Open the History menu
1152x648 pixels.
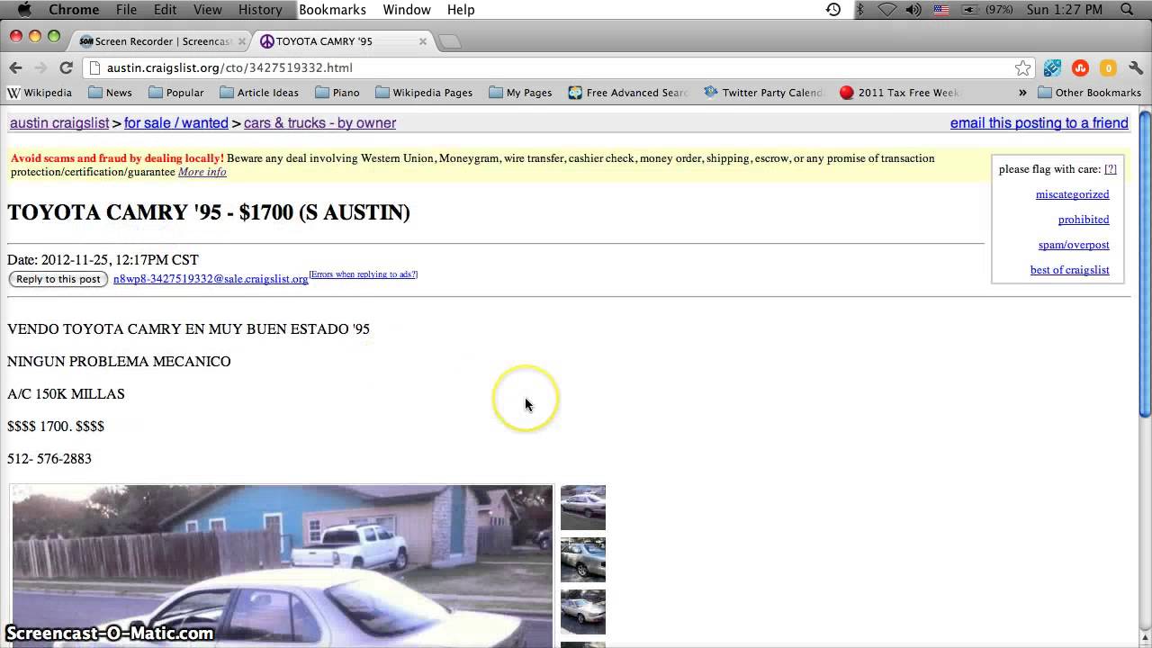click(260, 9)
